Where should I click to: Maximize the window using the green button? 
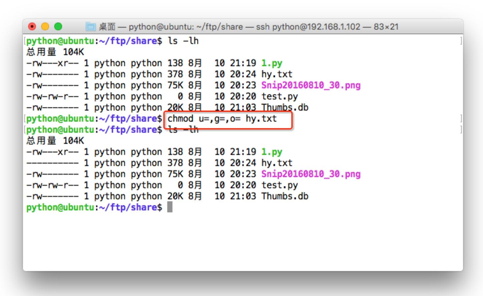(x=58, y=26)
